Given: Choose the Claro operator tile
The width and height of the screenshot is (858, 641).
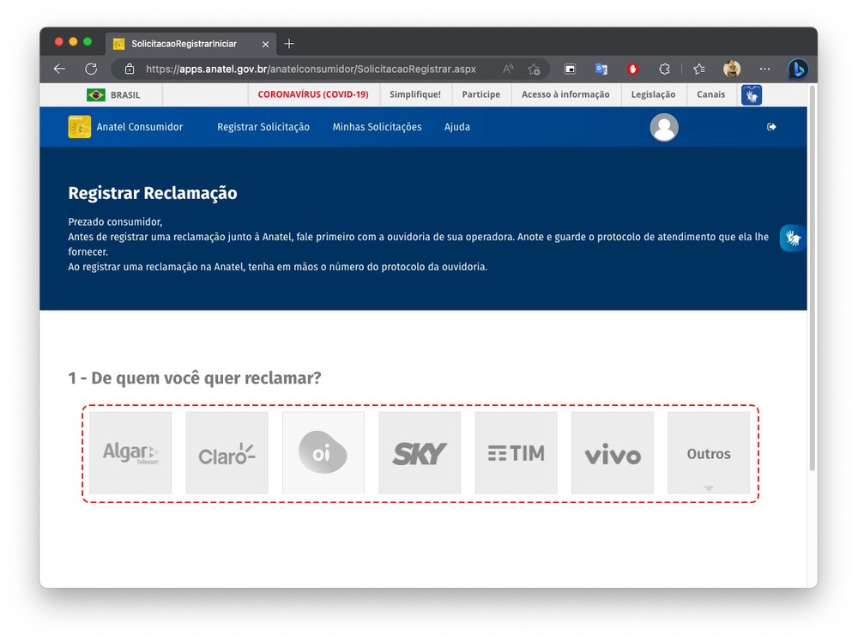Looking at the screenshot, I should coord(227,453).
